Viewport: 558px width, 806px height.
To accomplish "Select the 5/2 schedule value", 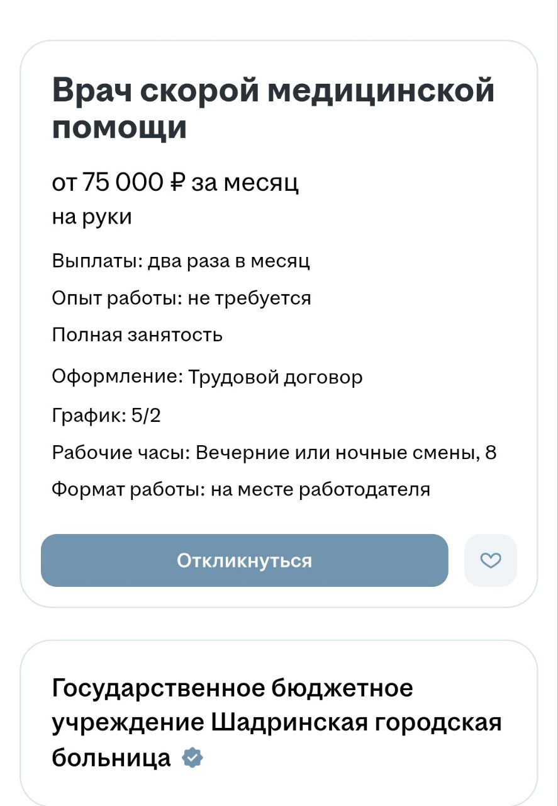I will coord(147,416).
